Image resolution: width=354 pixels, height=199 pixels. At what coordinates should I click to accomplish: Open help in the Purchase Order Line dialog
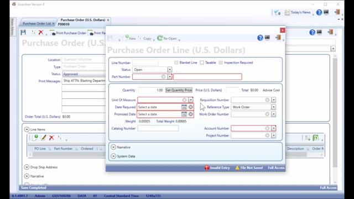click(x=260, y=38)
